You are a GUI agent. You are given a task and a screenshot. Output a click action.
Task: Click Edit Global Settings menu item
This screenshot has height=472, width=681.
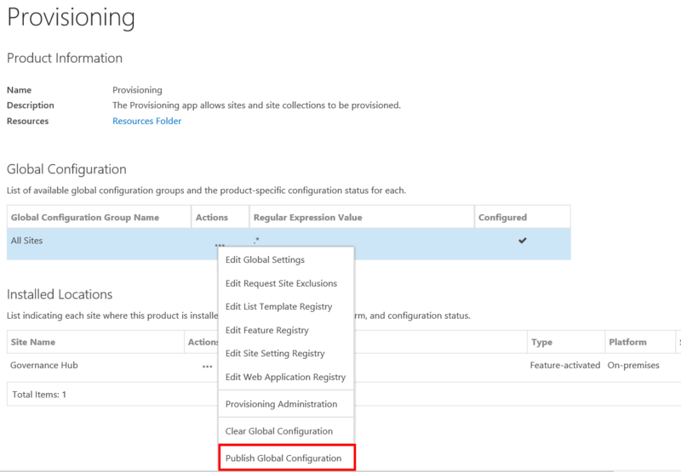click(265, 259)
